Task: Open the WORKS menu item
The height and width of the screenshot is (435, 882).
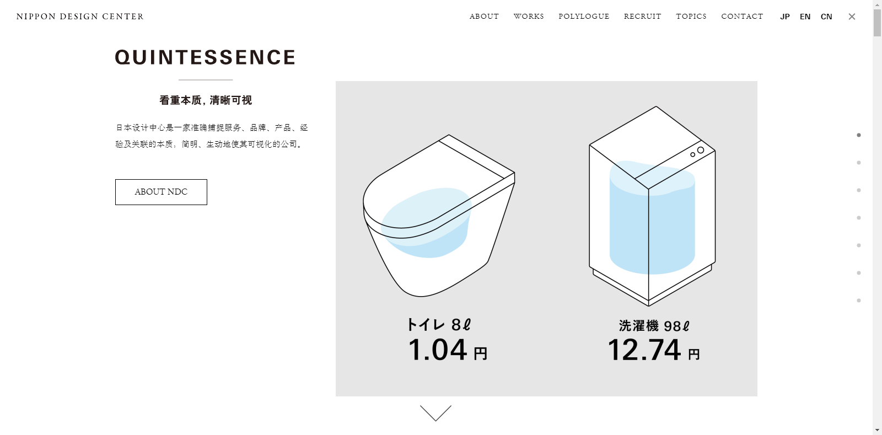Action: click(x=529, y=17)
